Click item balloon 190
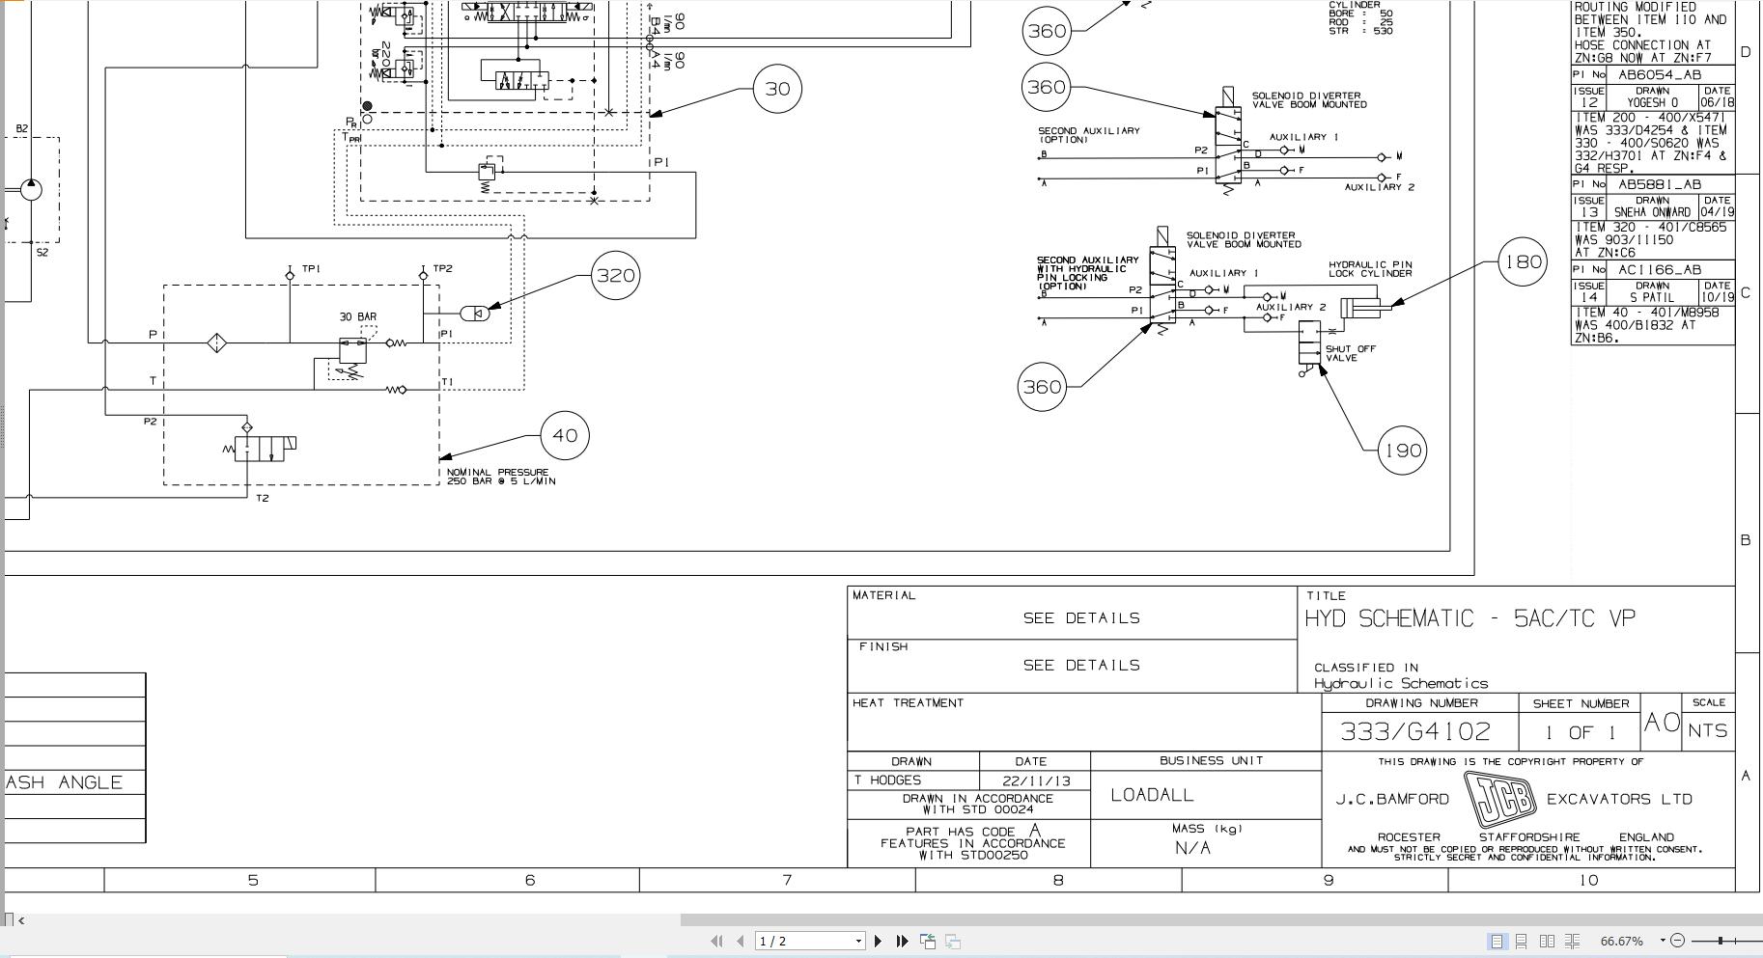This screenshot has width=1763, height=958. tap(1402, 451)
